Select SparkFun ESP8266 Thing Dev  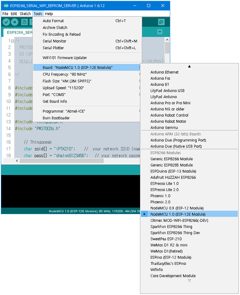(189, 233)
